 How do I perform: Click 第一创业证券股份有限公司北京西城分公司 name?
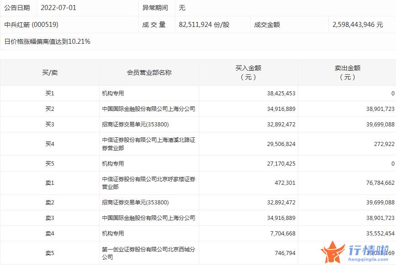[148, 253]
